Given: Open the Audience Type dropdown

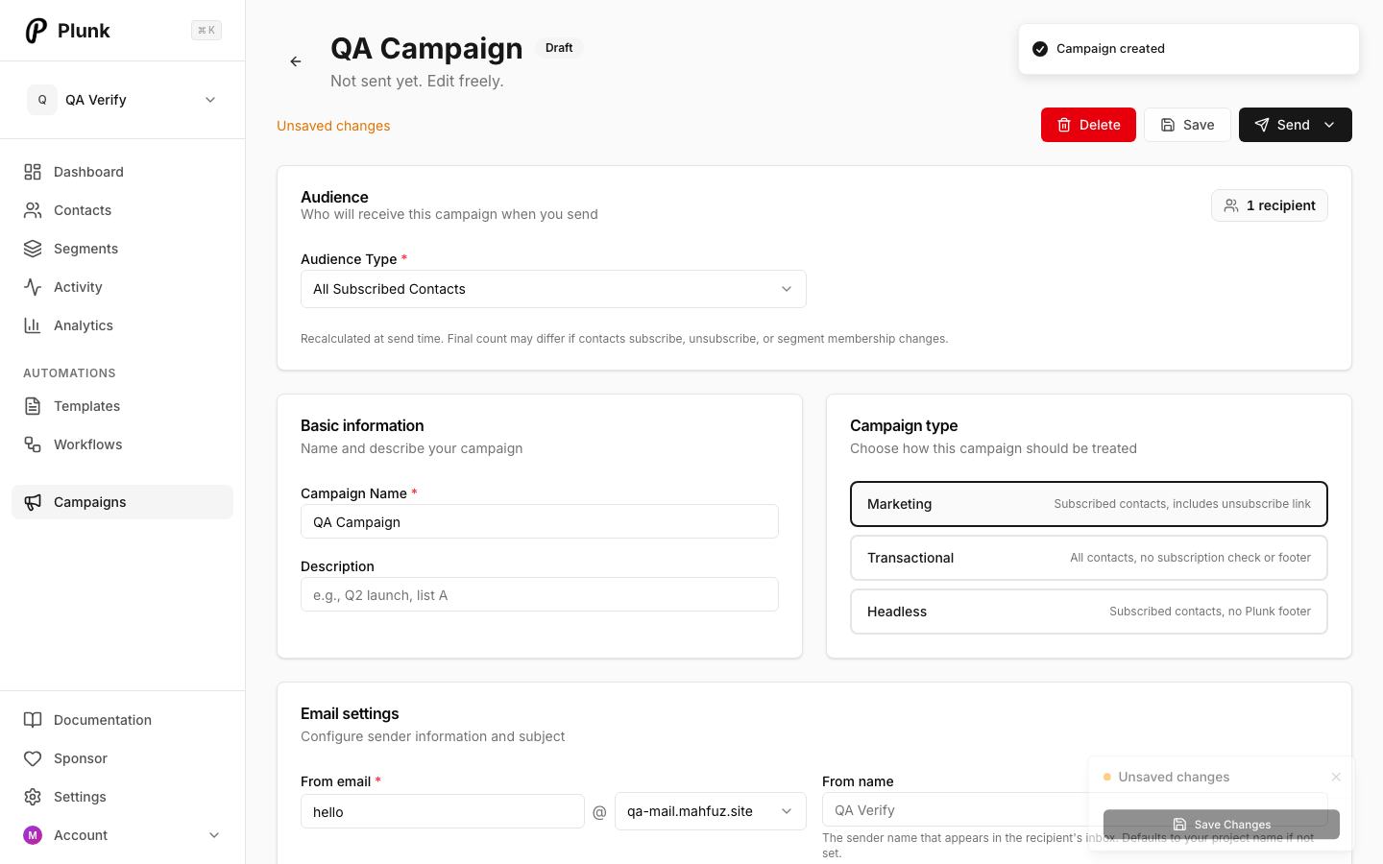Looking at the screenshot, I should click(553, 289).
